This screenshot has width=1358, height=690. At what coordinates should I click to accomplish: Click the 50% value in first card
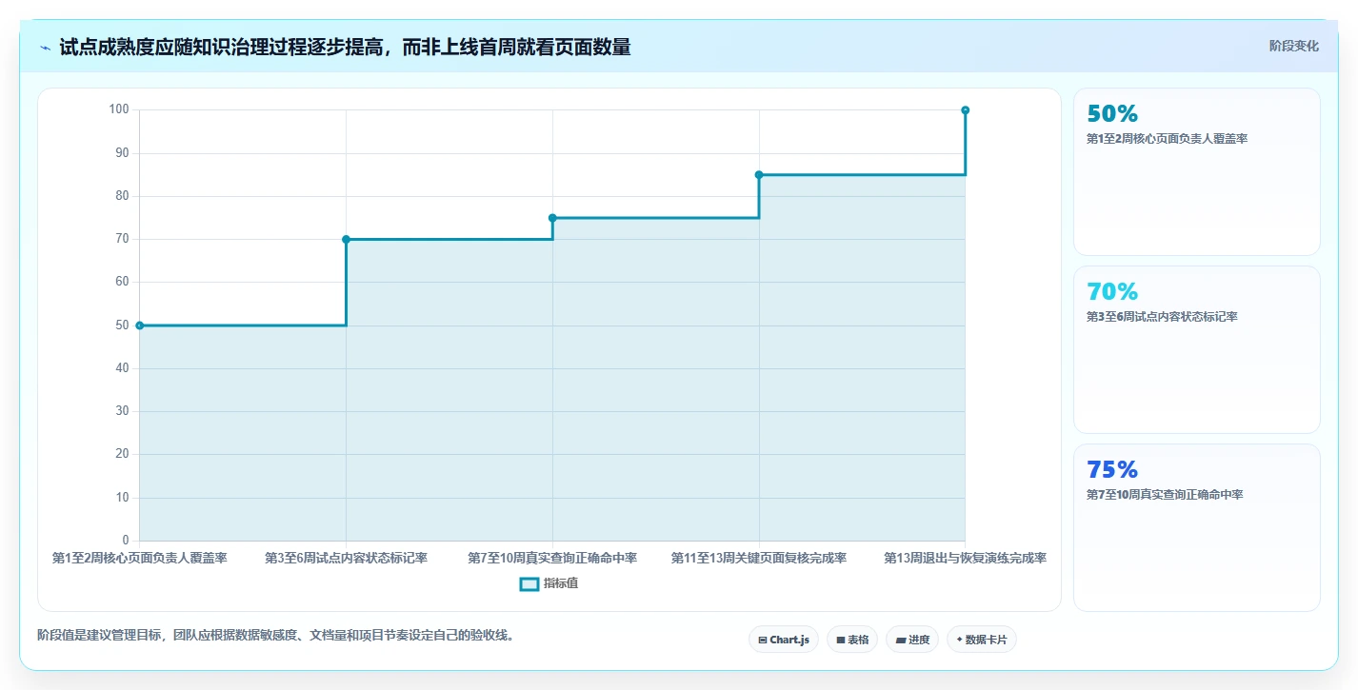pos(1112,113)
